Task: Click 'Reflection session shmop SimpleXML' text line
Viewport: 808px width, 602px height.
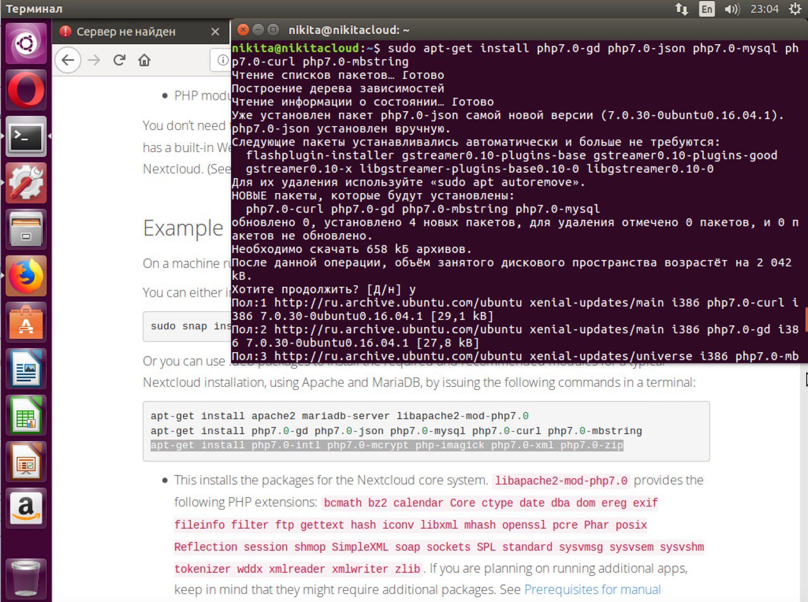Action: tap(439, 547)
